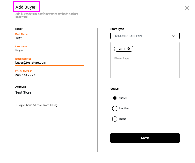Click the Store Type section heading
Viewport: 195px width, 163px height.
point(117,29)
